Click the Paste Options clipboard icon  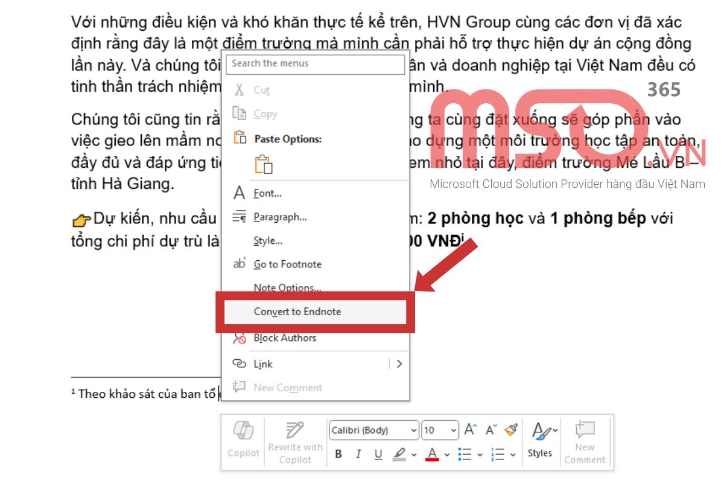point(240,138)
